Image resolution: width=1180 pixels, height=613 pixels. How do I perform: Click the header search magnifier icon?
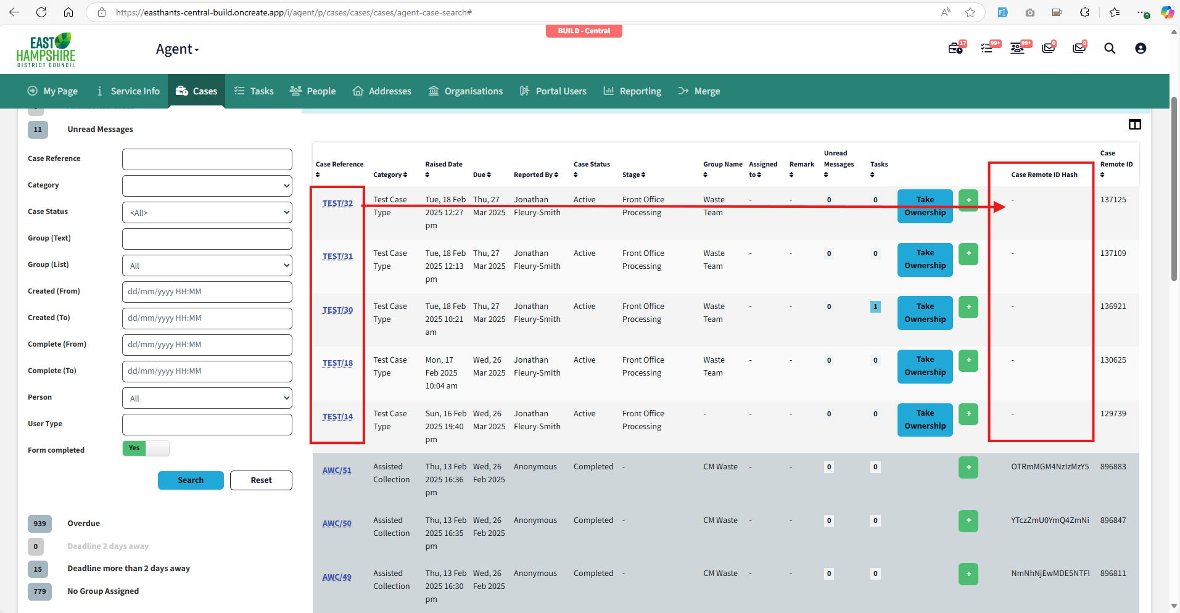[1110, 48]
